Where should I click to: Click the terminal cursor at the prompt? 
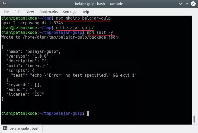(88, 113)
